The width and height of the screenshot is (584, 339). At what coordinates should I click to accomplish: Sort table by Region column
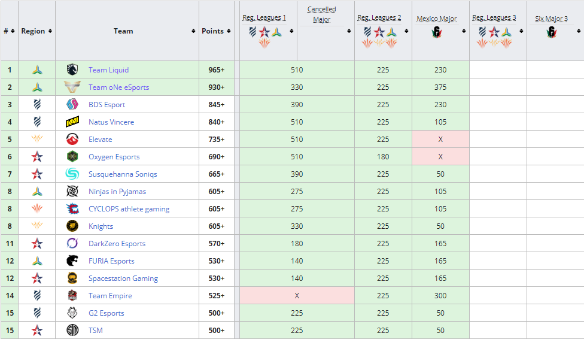(50, 31)
